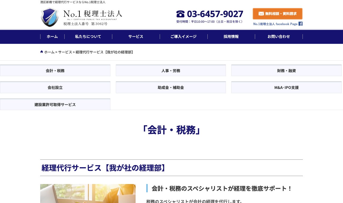Go to ご導入イメージ in the navigation bar

pos(184,37)
